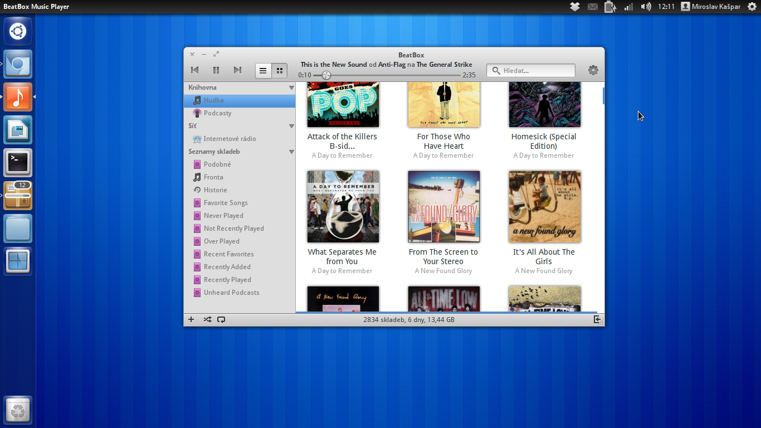Select the Recent Favorites playlist

(240, 254)
